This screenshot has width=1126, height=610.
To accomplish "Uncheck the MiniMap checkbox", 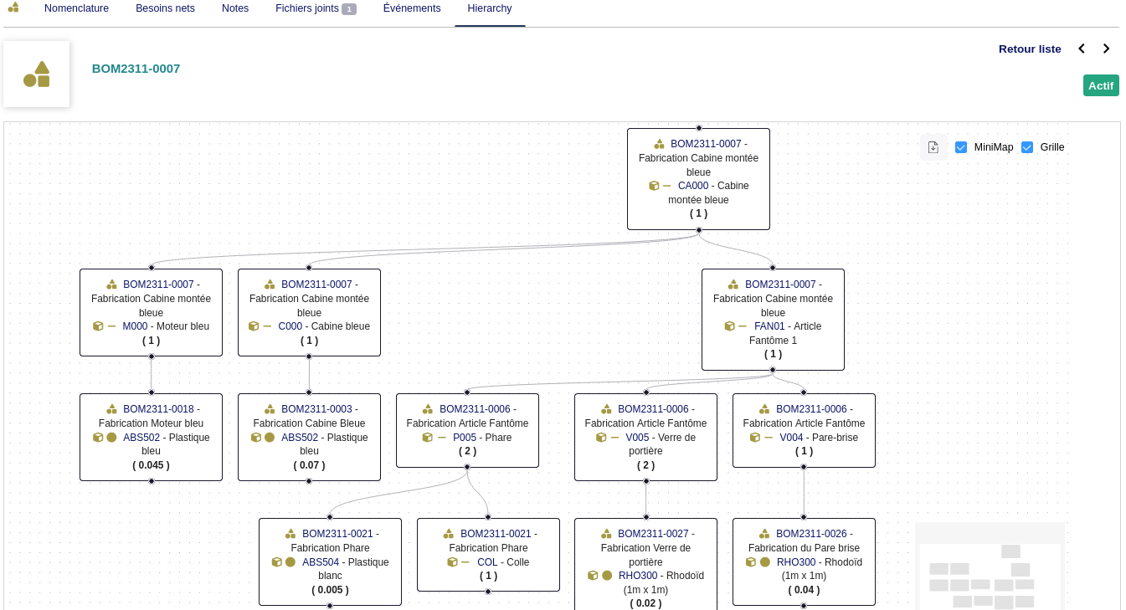I will (961, 147).
